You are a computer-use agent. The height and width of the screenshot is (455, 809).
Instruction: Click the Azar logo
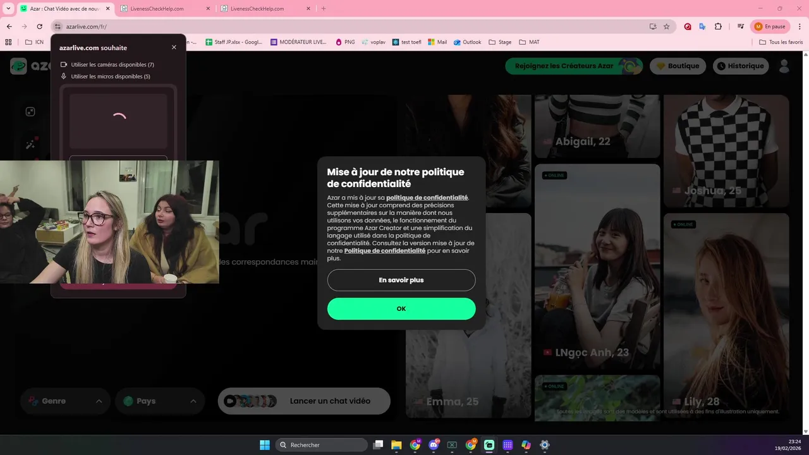click(x=32, y=66)
